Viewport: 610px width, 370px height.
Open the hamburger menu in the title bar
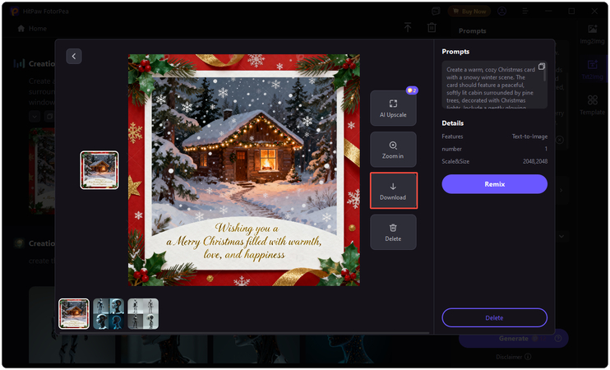(x=525, y=12)
